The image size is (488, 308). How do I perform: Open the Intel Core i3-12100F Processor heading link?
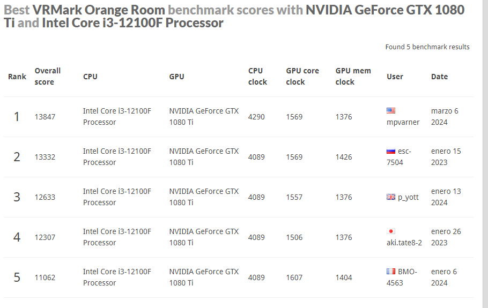[x=132, y=23]
